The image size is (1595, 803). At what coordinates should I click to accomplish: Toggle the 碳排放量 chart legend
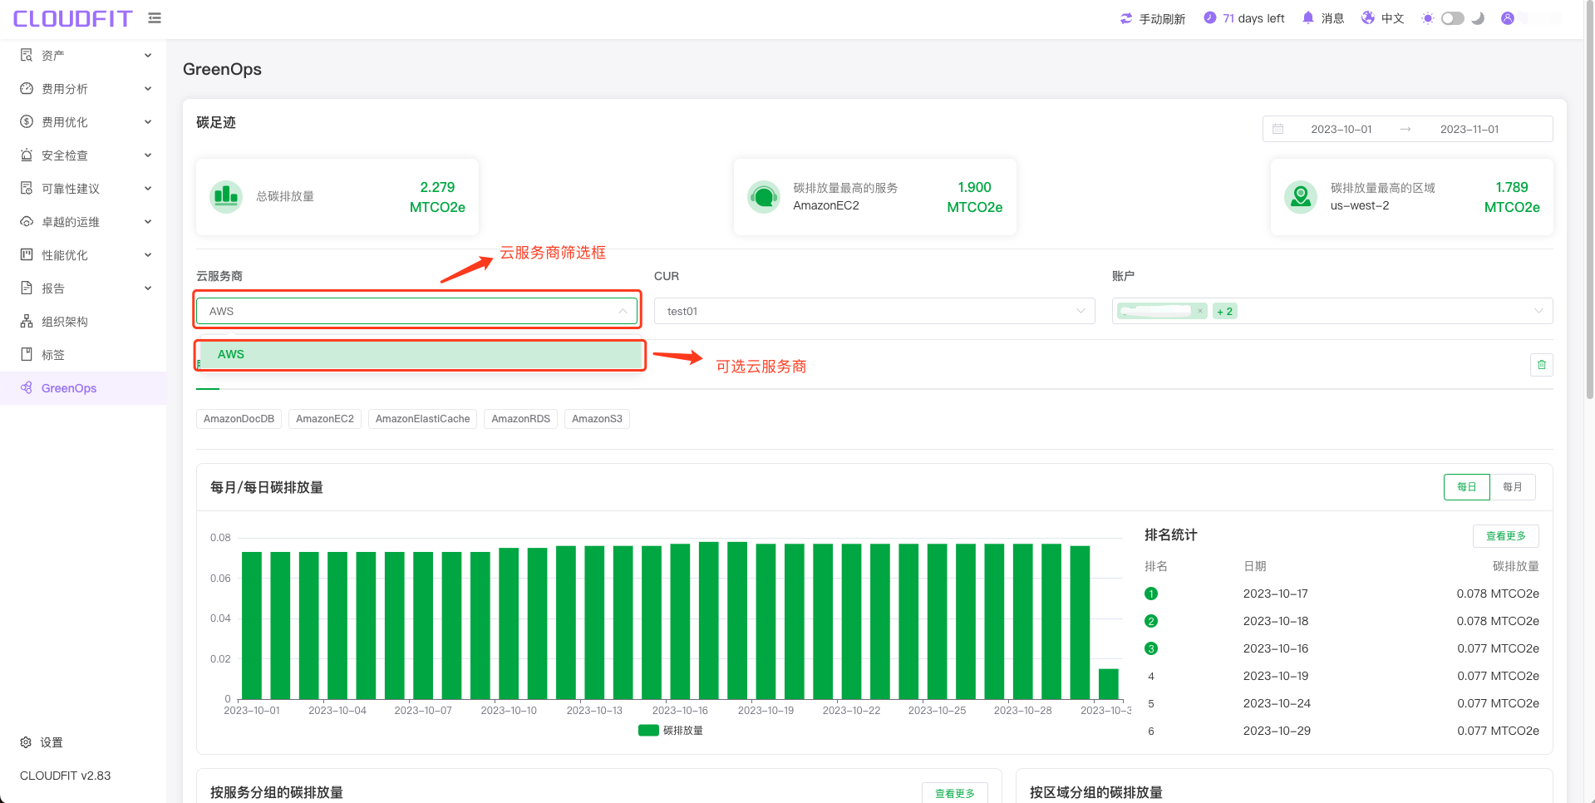coord(671,731)
